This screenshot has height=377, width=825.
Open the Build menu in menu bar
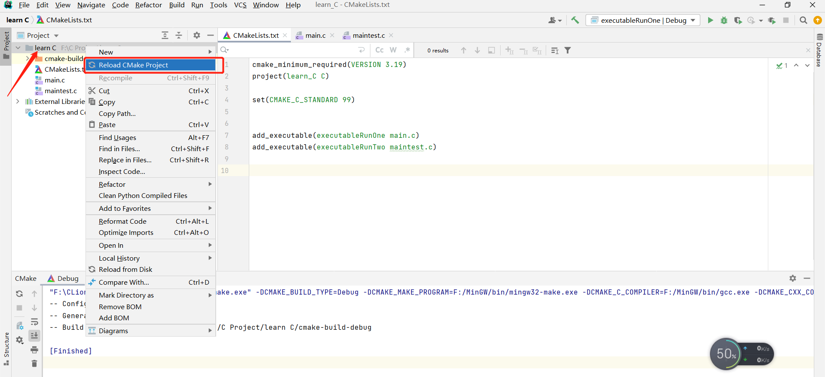tap(177, 5)
